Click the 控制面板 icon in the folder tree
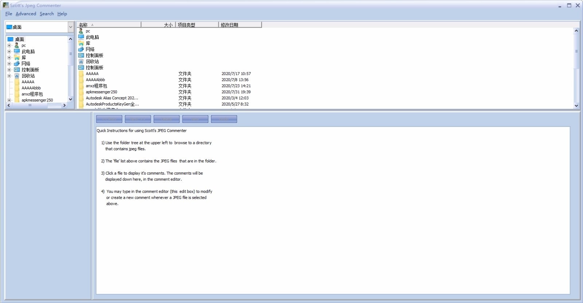 (17, 70)
